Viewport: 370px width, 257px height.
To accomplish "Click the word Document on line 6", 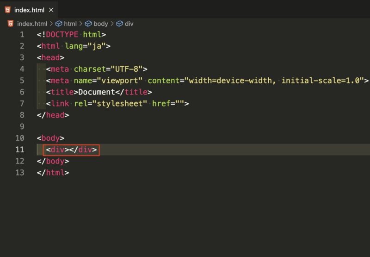I will click(97, 92).
